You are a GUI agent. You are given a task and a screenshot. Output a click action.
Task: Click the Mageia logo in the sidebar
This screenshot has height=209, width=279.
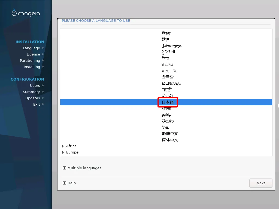[26, 13]
